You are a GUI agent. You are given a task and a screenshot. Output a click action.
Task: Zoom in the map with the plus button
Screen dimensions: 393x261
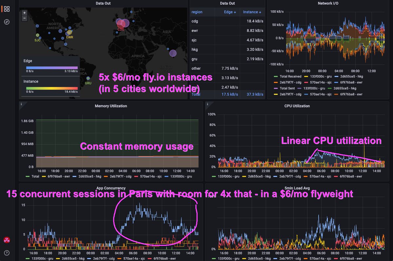pyautogui.click(x=25, y=13)
